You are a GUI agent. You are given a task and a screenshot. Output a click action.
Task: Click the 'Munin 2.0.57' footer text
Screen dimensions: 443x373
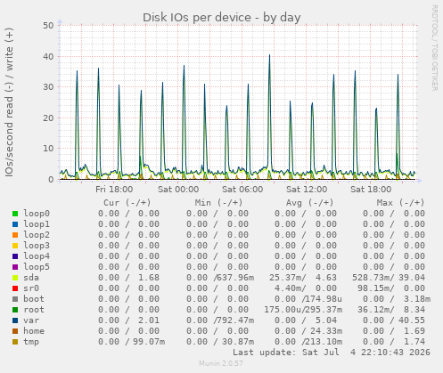tap(221, 363)
